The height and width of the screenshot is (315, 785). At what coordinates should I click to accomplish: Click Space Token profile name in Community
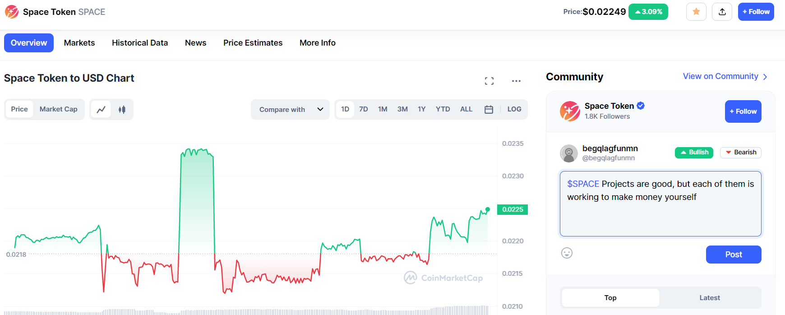(x=609, y=106)
